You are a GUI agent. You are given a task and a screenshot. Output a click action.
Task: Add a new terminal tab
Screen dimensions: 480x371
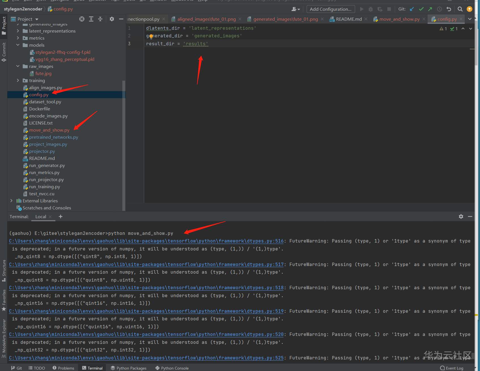coord(61,216)
